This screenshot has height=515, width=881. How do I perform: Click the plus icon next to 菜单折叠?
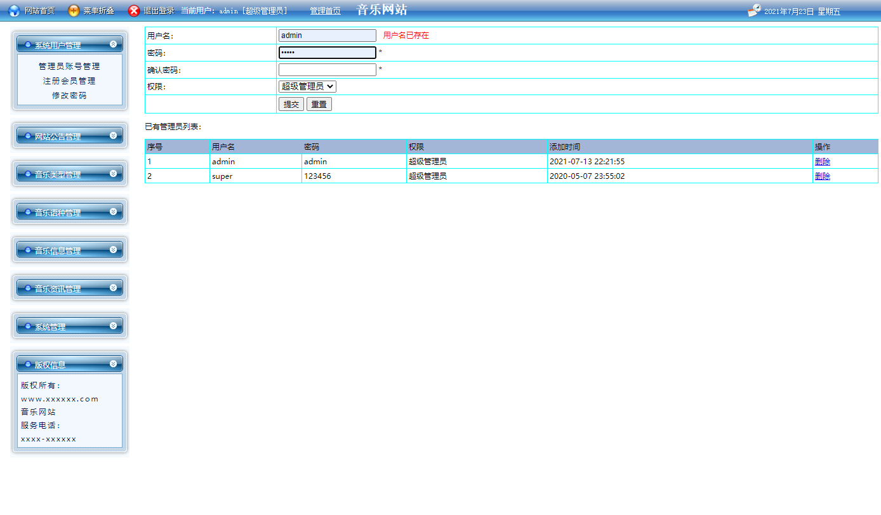pyautogui.click(x=74, y=10)
